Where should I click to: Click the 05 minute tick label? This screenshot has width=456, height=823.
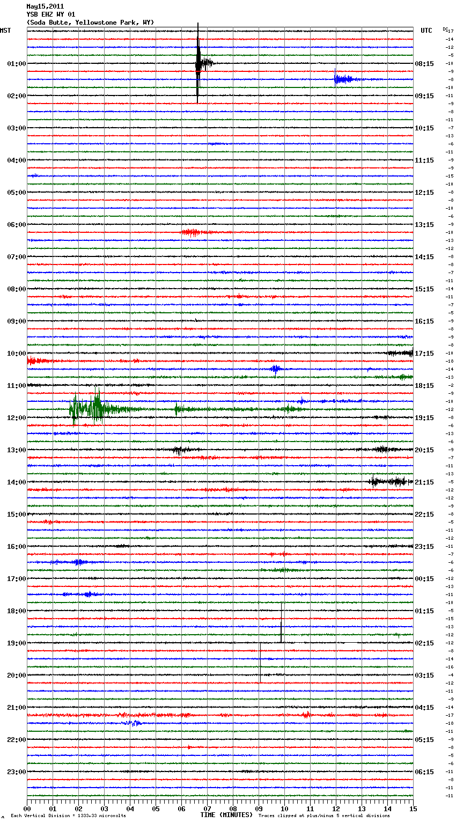point(156,809)
